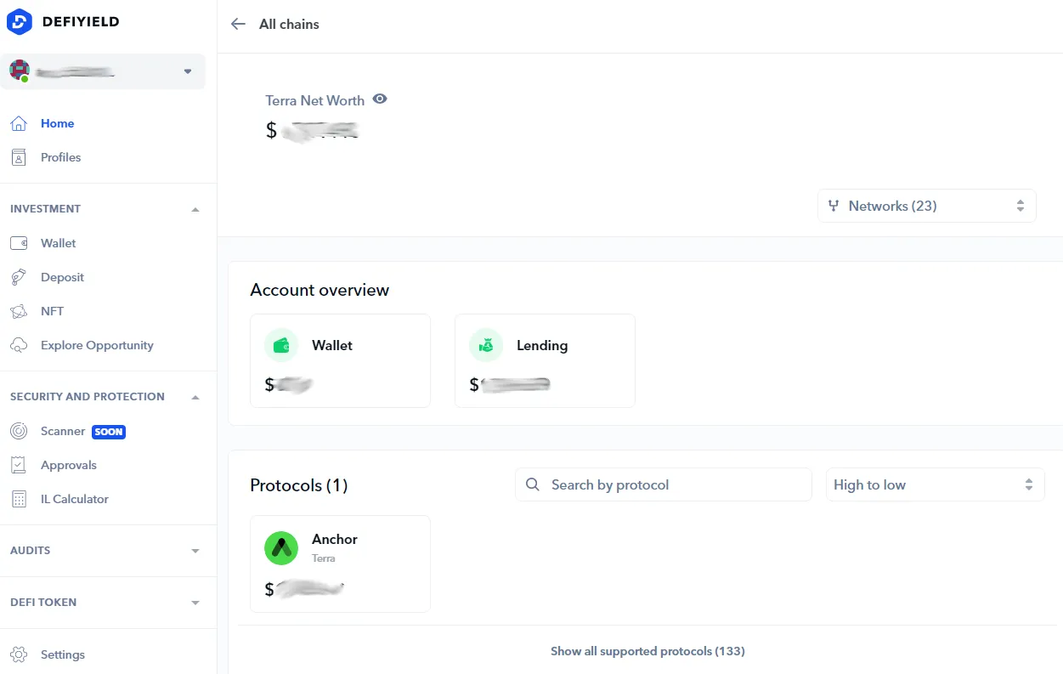Click the Deposit icon in sidebar
Image resolution: width=1063 pixels, height=674 pixels.
coord(19,277)
